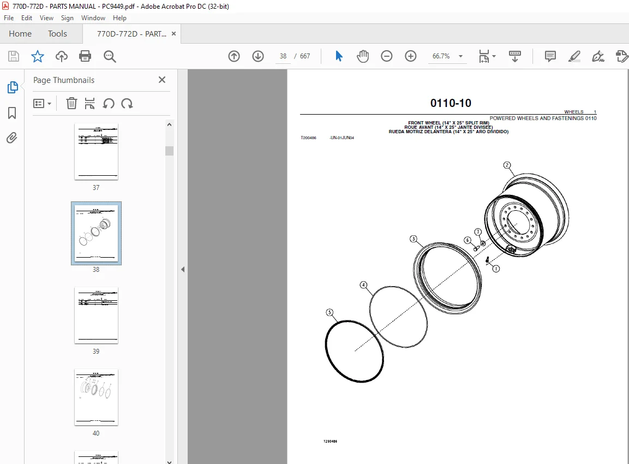
Task: Add document to starred favorites
Action: coord(37,56)
